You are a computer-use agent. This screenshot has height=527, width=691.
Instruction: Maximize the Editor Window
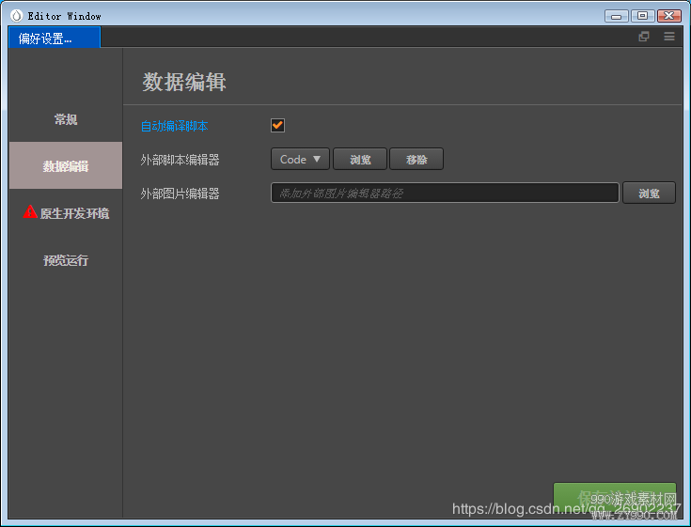(x=642, y=16)
